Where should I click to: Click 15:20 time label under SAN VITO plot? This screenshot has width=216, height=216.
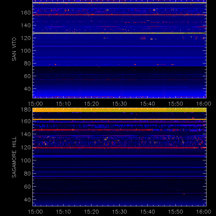point(92,104)
